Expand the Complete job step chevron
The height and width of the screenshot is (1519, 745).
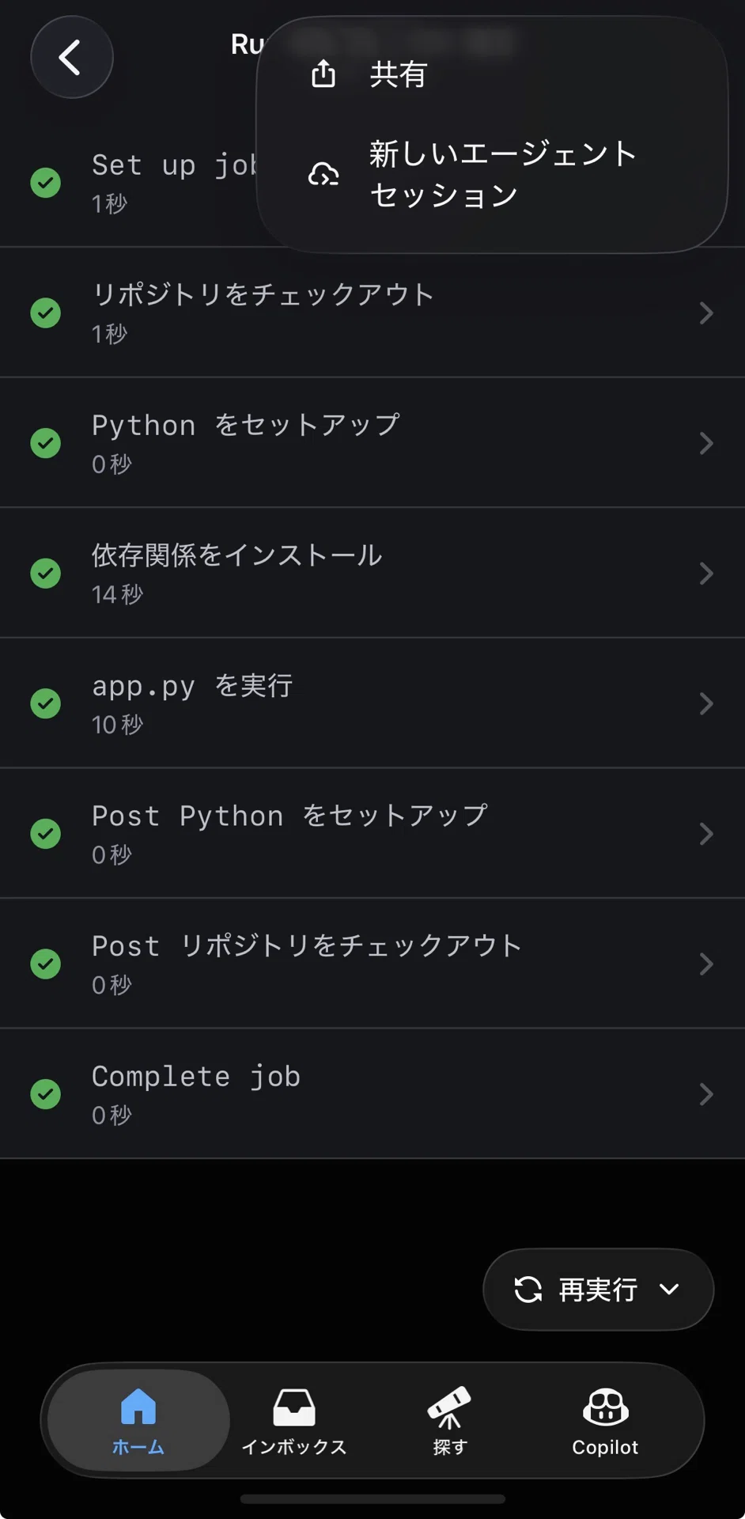pos(706,1094)
